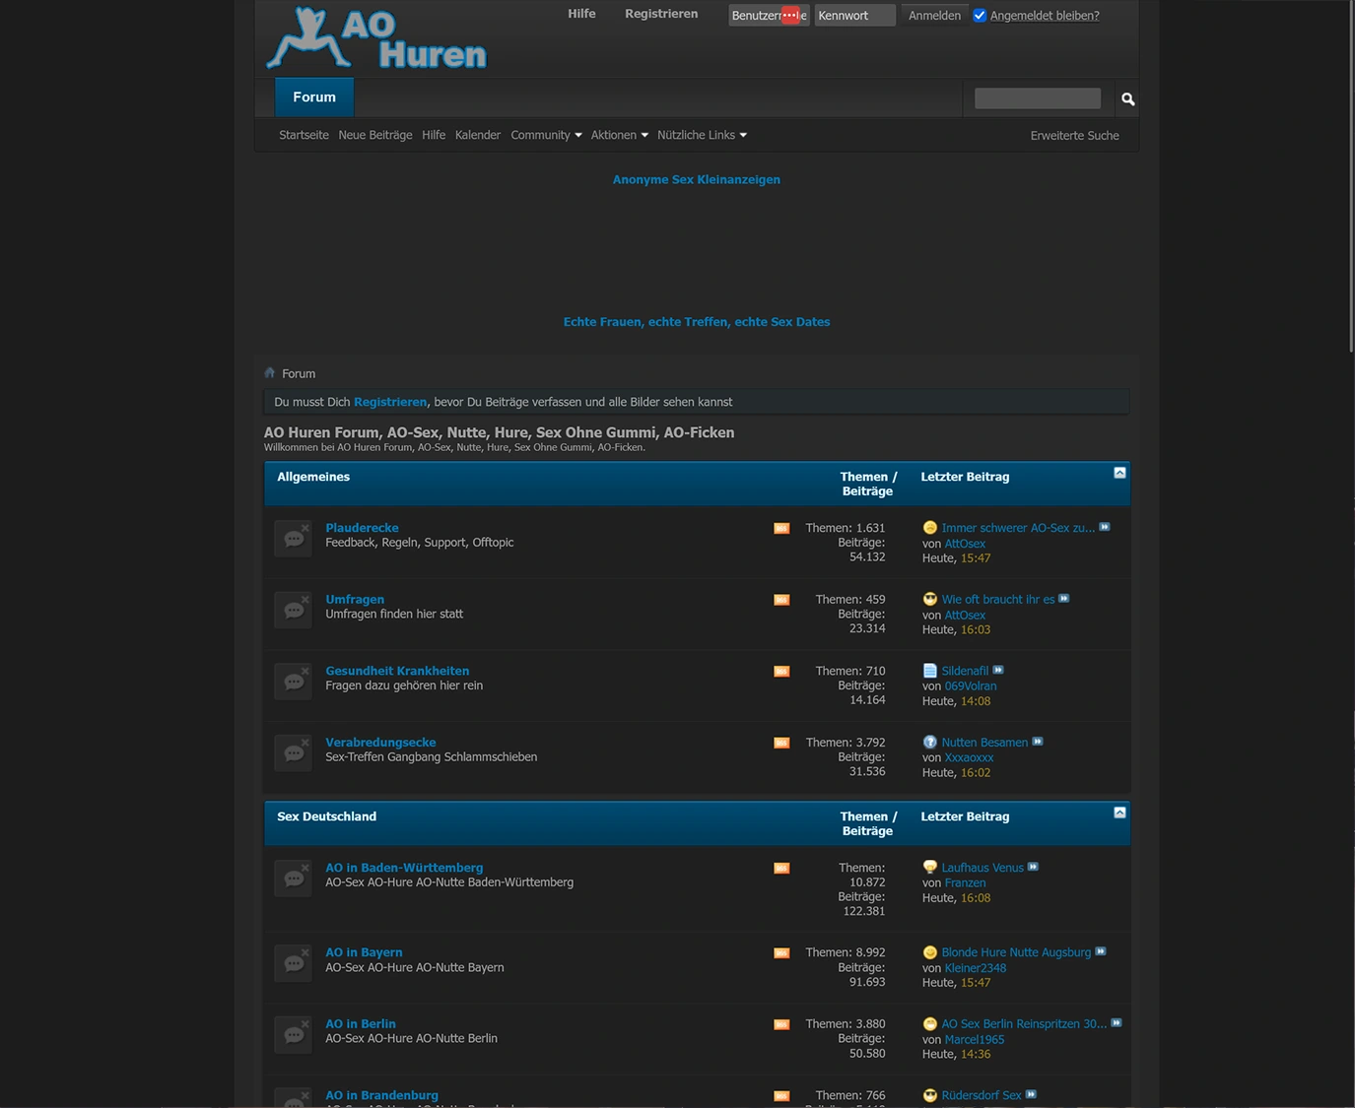Go to Startseite in the navigation bar
This screenshot has width=1355, height=1108.
pos(304,135)
